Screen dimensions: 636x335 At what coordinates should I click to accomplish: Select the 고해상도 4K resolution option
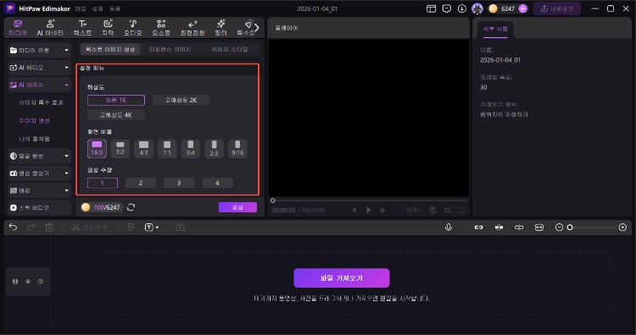(116, 115)
